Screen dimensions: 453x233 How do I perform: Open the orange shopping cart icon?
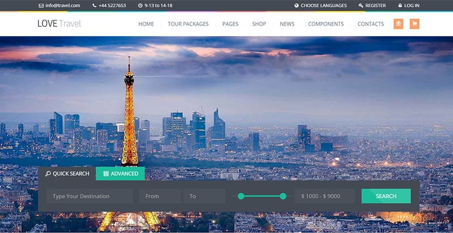(414, 24)
